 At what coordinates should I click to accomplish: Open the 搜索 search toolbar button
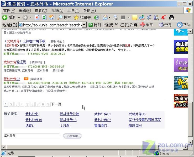pyautogui.click(x=64, y=17)
